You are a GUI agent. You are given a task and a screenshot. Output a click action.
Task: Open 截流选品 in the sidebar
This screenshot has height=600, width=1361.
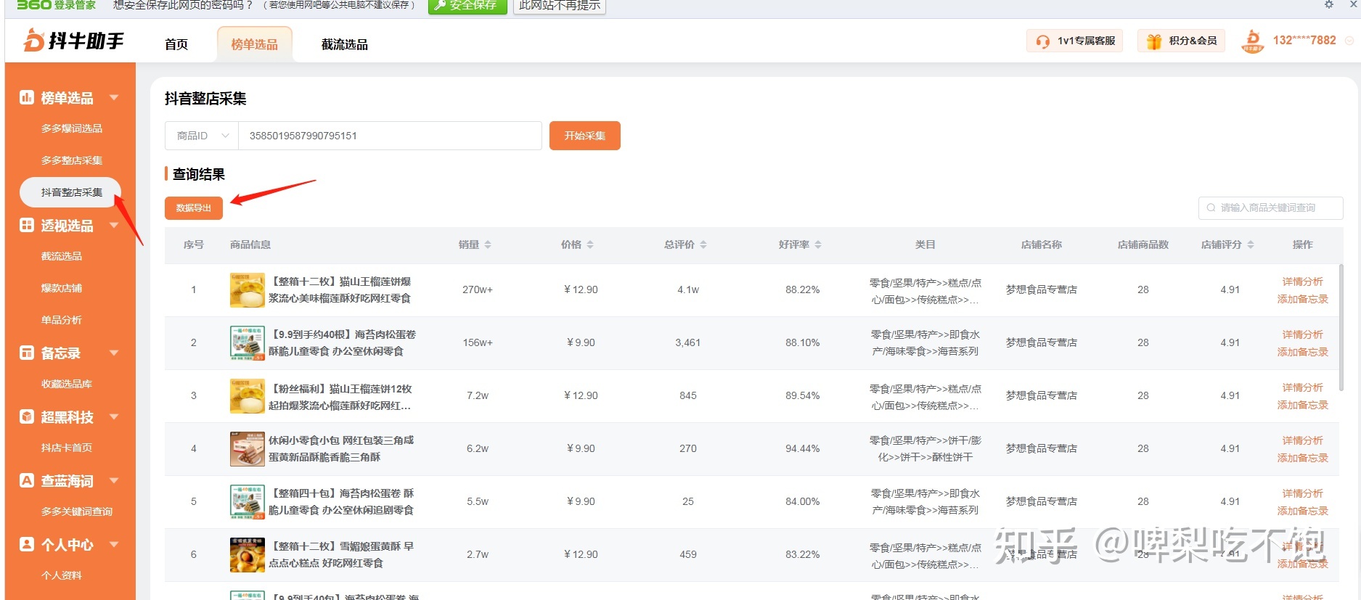tap(62, 256)
